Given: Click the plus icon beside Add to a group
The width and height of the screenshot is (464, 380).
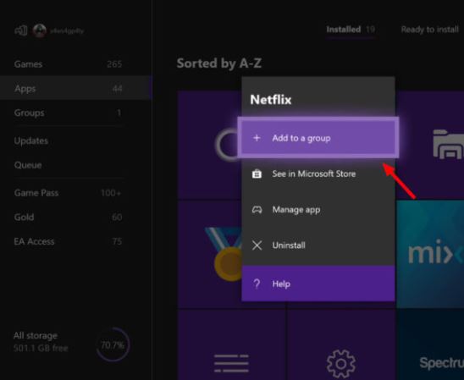Looking at the screenshot, I should [x=257, y=138].
